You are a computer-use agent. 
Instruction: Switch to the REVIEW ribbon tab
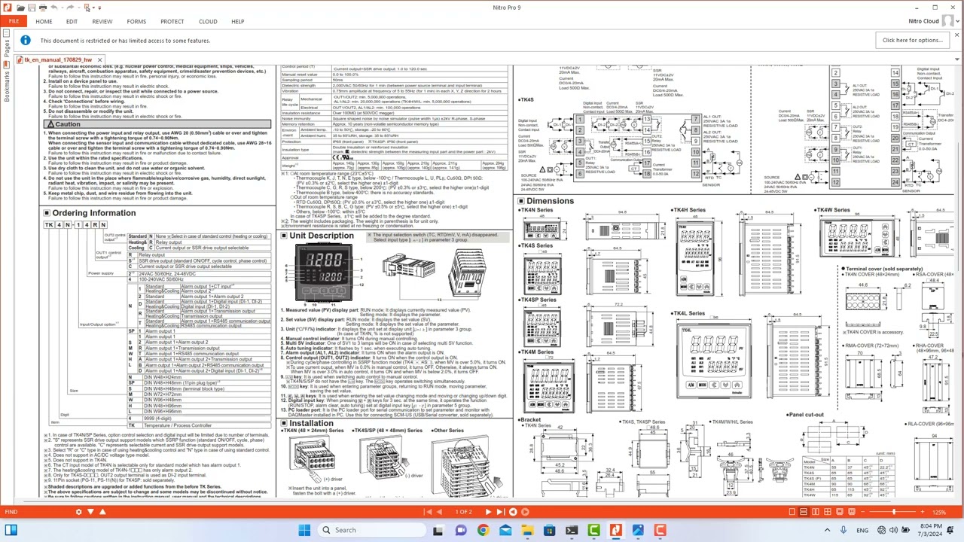coord(102,22)
